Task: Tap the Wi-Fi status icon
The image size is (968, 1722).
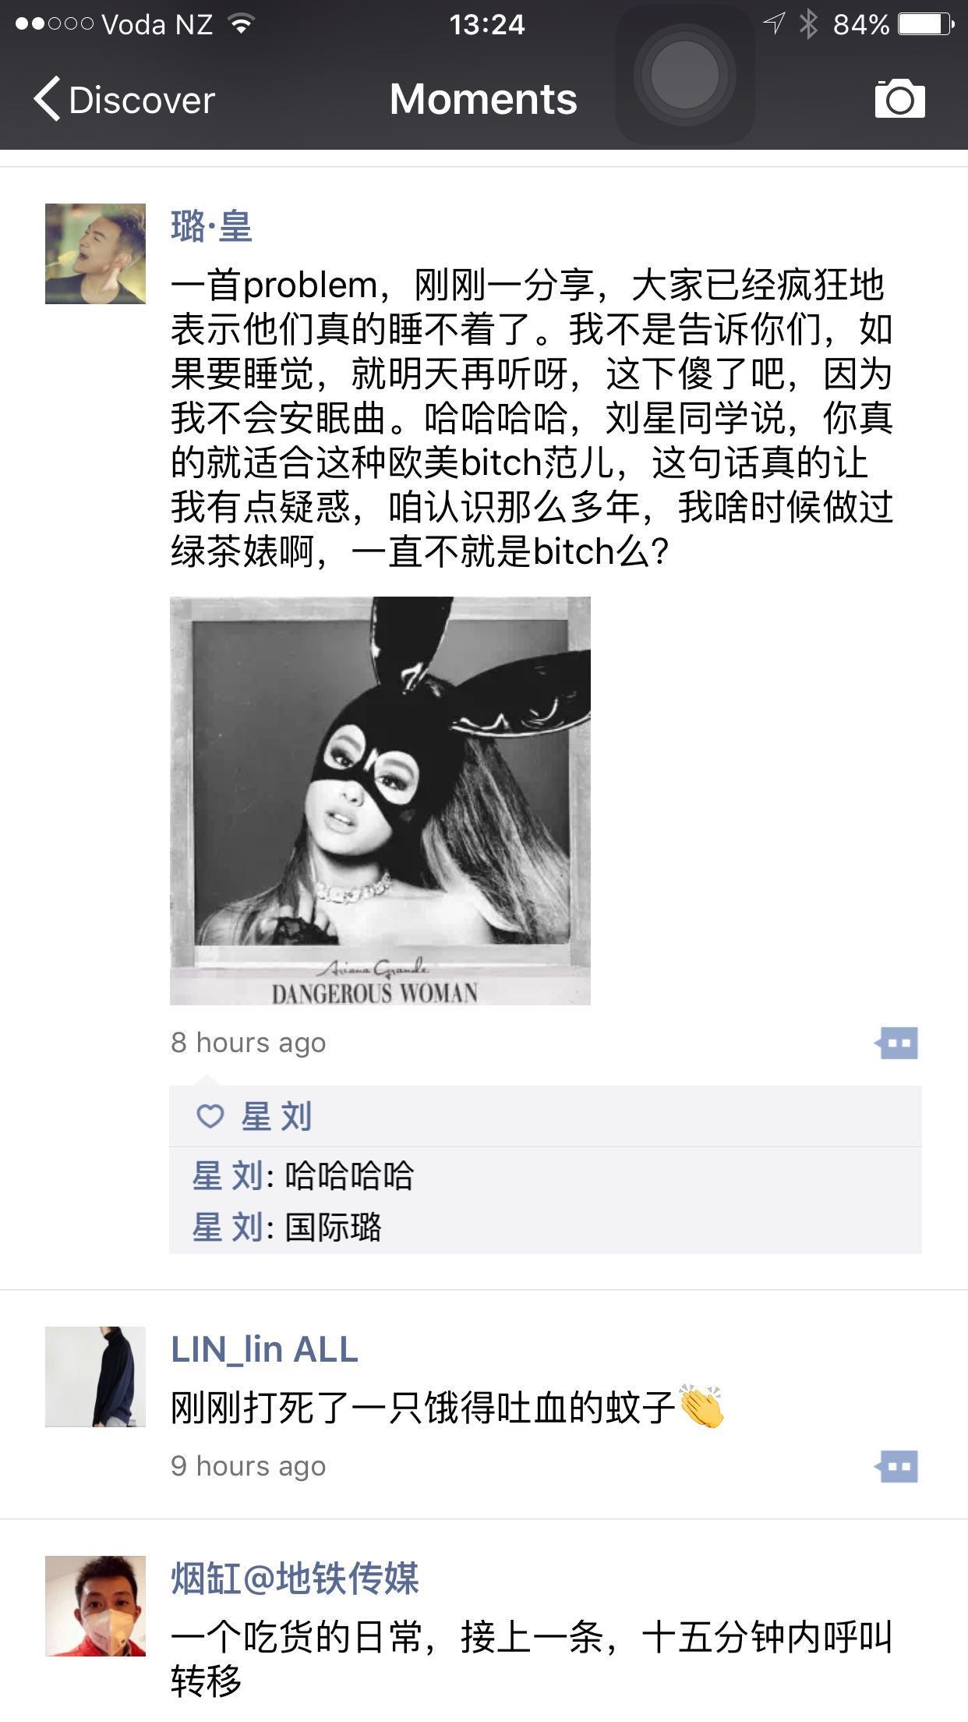Action: [241, 24]
